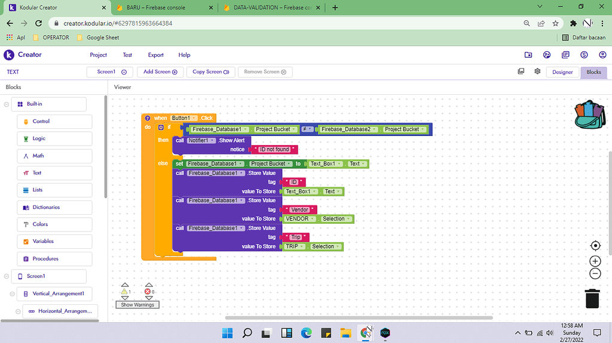The image size is (612, 343).
Task: Open the theme palette icon in header
Action: pos(547,55)
